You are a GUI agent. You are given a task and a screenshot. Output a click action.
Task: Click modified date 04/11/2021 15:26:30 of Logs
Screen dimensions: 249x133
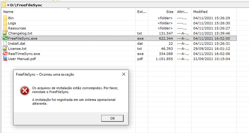212,23
